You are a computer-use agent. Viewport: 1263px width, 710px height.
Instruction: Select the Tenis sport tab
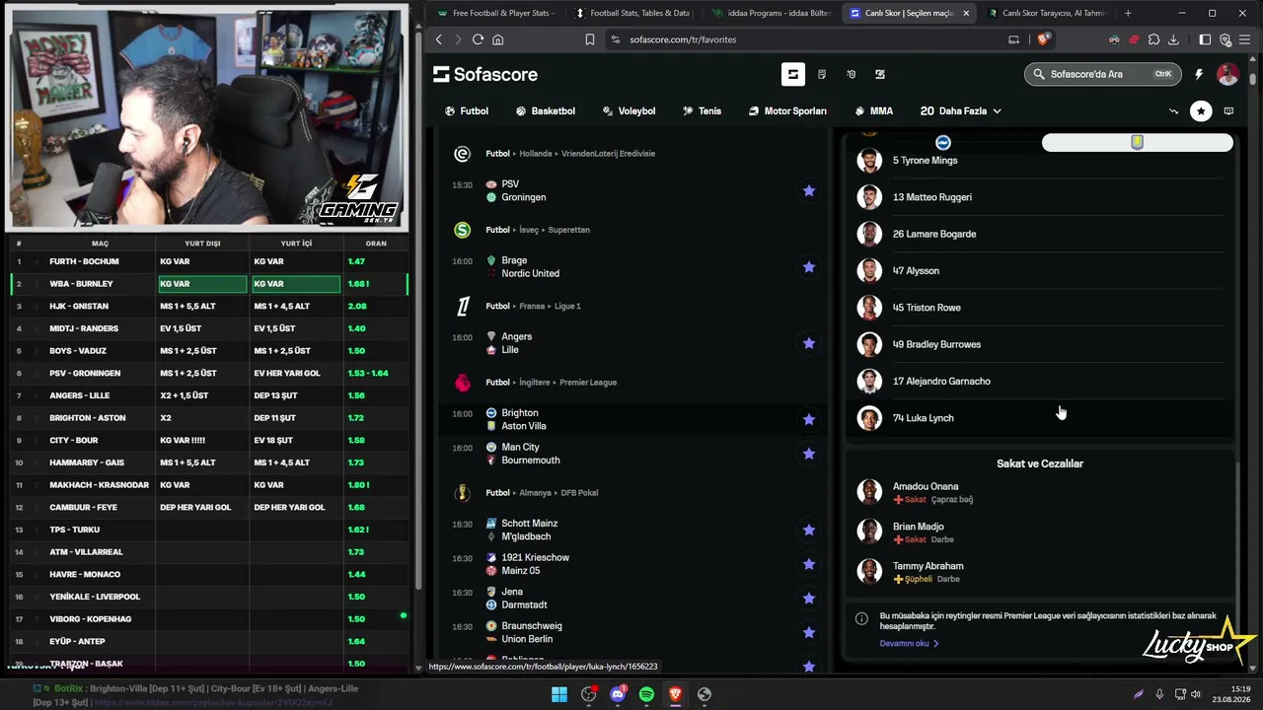click(702, 111)
